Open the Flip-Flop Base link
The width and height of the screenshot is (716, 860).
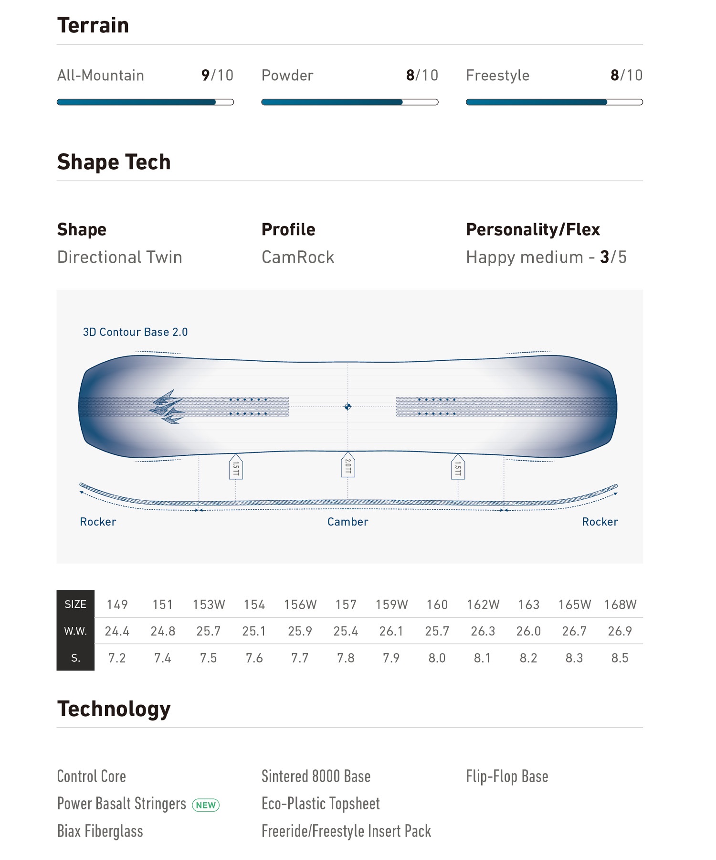pyautogui.click(x=507, y=776)
